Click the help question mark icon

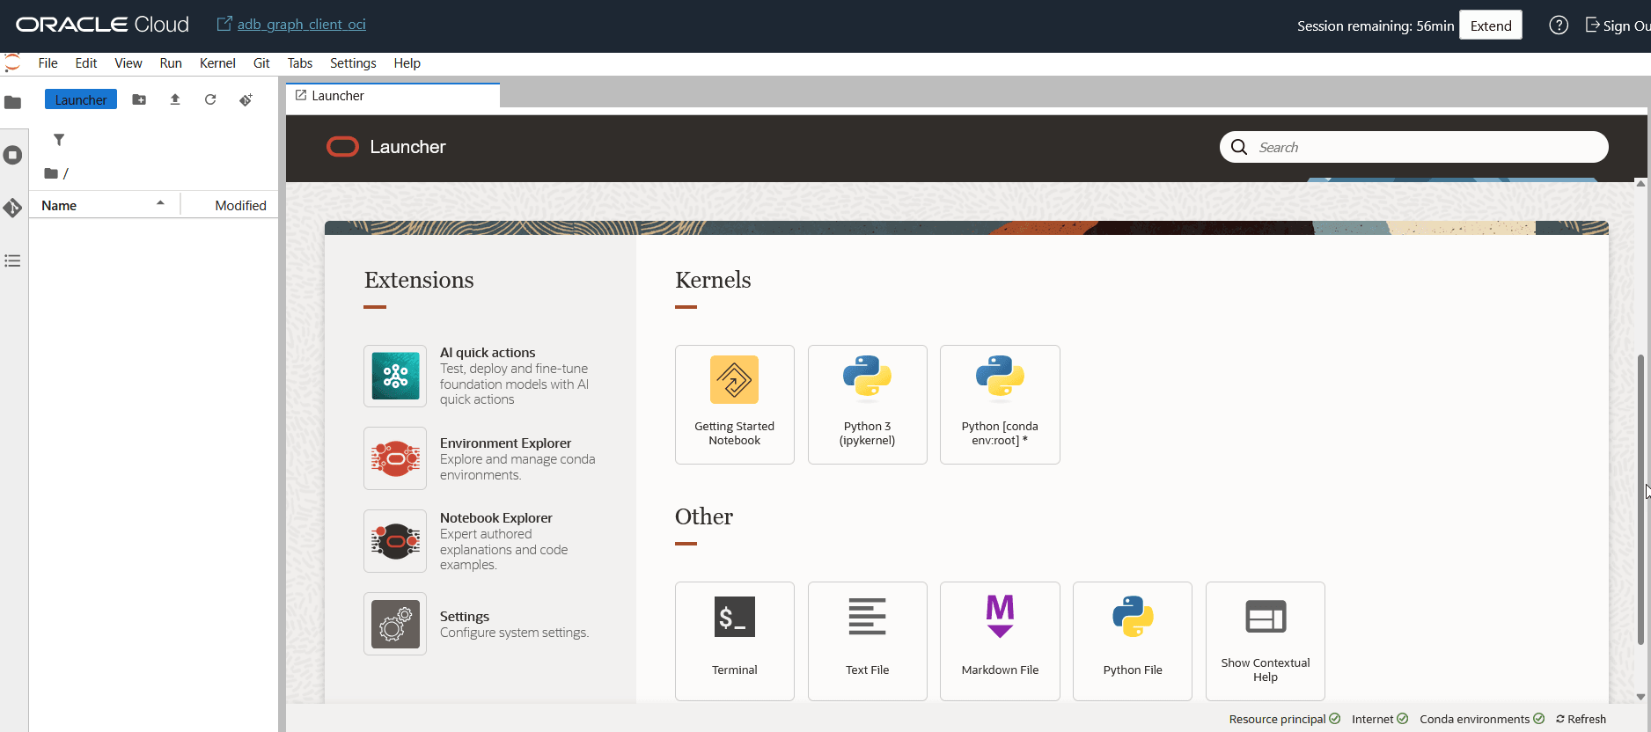tap(1559, 26)
